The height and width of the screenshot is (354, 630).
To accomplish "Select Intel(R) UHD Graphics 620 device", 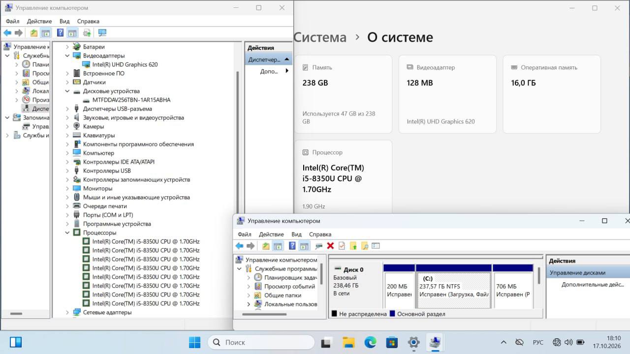I will point(125,64).
